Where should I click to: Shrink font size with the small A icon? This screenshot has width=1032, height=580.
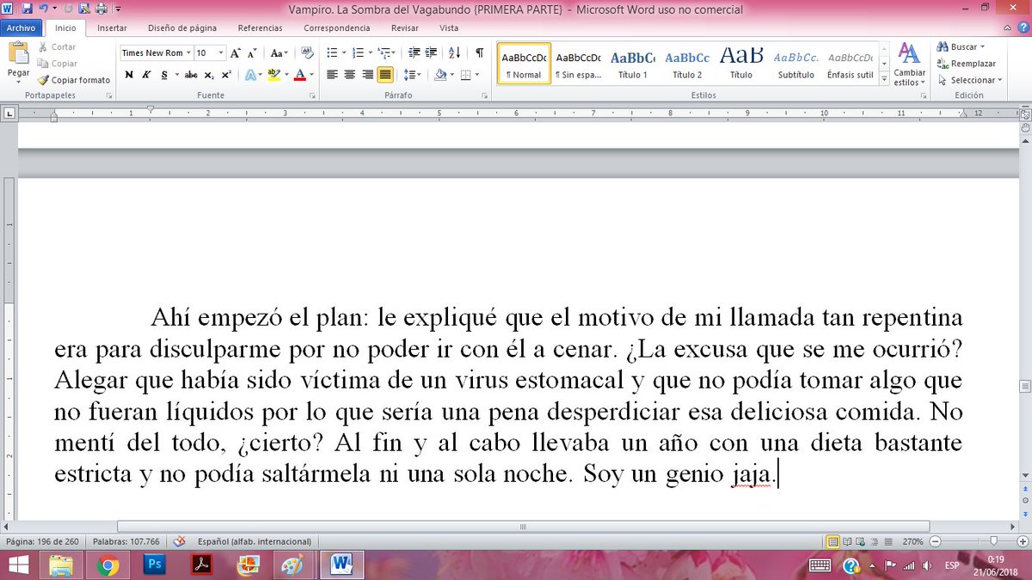252,53
